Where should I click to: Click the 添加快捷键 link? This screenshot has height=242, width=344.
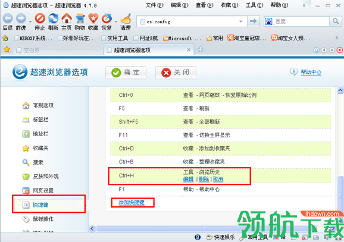click(x=132, y=202)
